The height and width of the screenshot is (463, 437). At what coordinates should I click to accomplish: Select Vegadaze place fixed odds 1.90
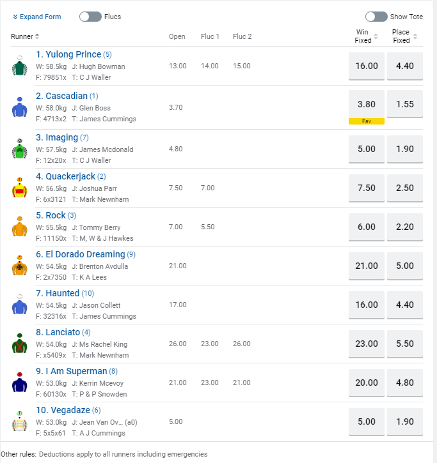point(404,421)
